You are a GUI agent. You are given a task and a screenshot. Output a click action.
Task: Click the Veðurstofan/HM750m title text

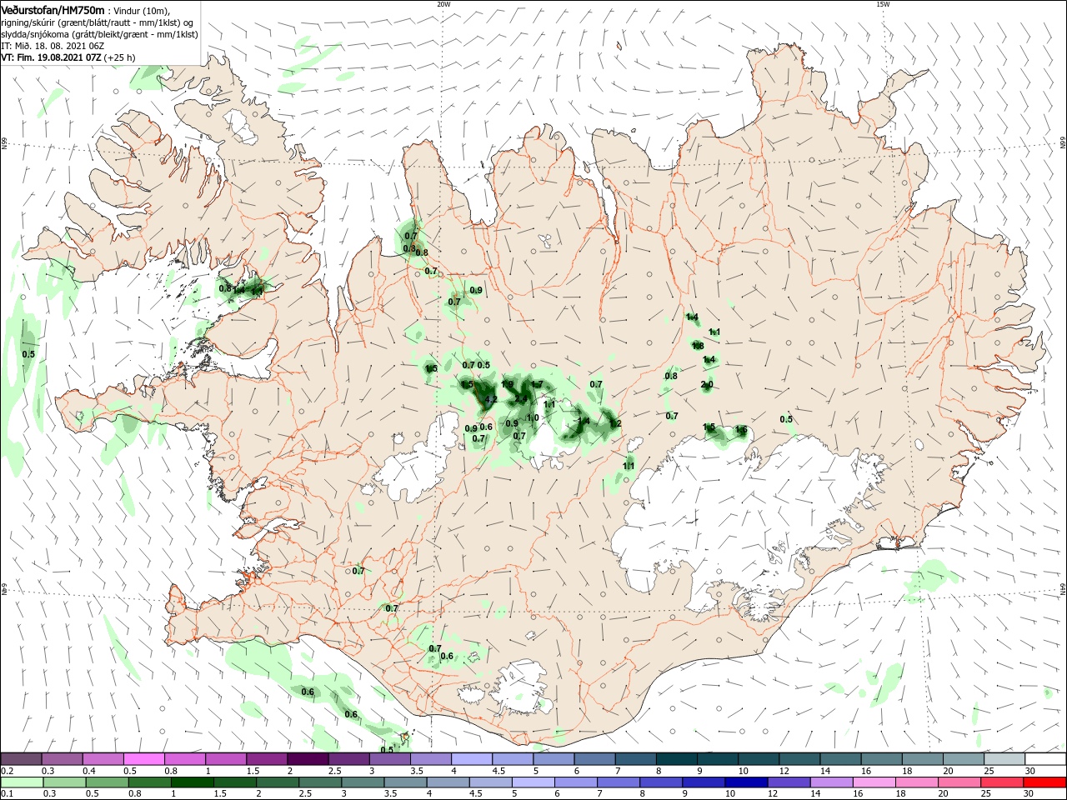[x=53, y=9]
